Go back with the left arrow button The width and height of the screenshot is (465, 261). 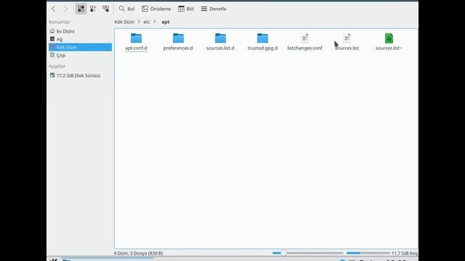[53, 9]
